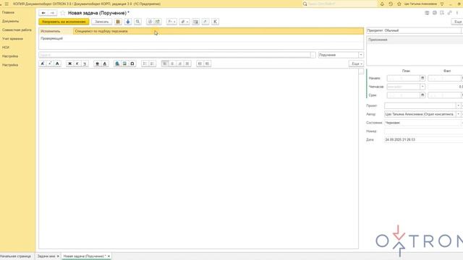The width and height of the screenshot is (463, 260).
Task: Insert numbered list in editor
Action: click(x=152, y=64)
